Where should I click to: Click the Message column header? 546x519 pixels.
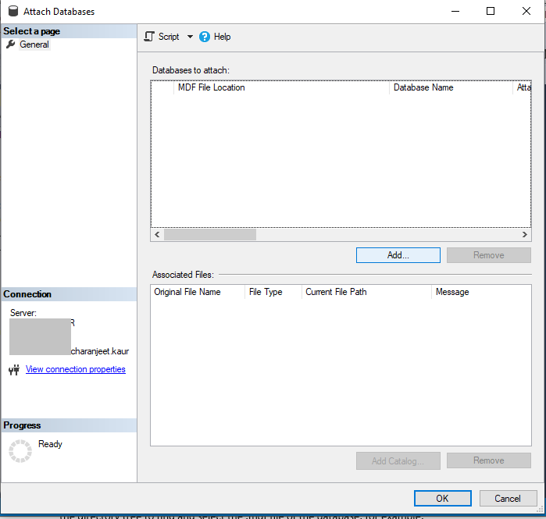click(x=482, y=292)
